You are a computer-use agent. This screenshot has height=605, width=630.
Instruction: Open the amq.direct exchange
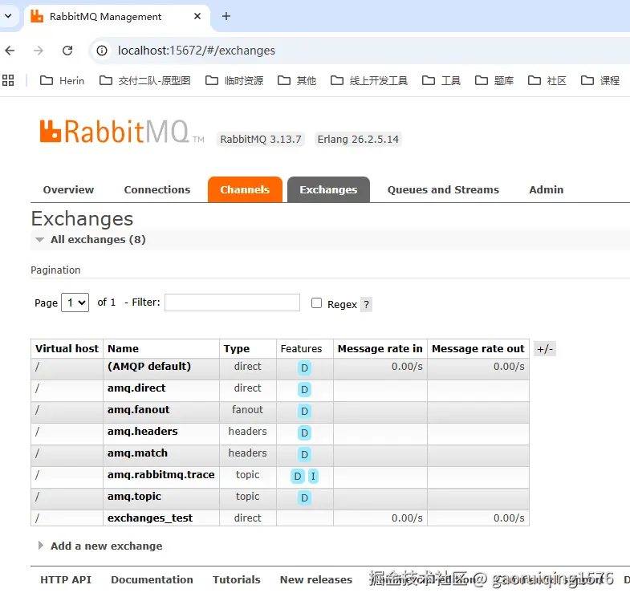(x=136, y=388)
